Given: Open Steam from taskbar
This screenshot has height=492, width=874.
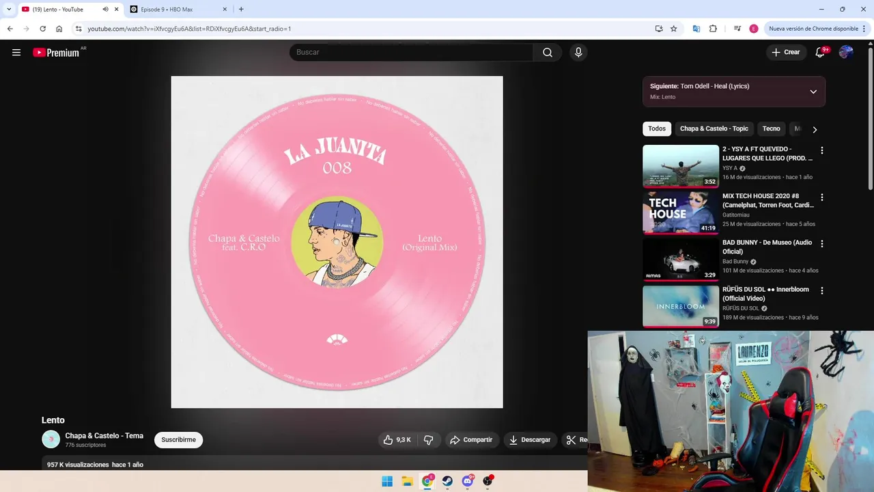Looking at the screenshot, I should [447, 481].
